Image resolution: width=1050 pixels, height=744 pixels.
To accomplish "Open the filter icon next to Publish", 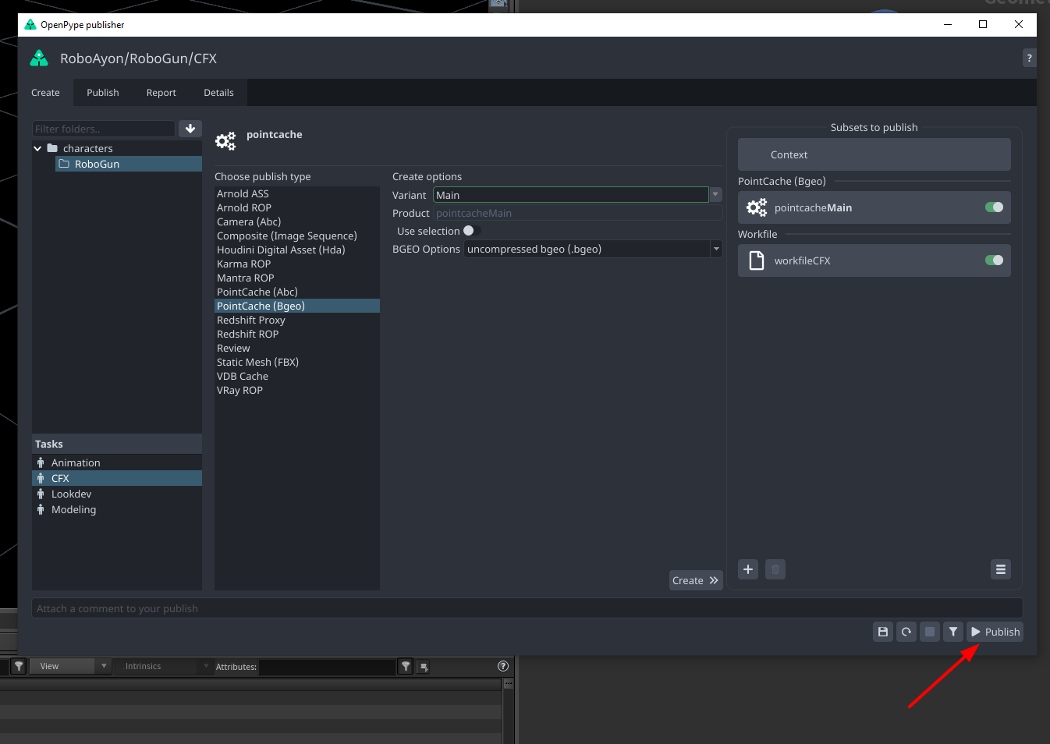I will (x=952, y=632).
